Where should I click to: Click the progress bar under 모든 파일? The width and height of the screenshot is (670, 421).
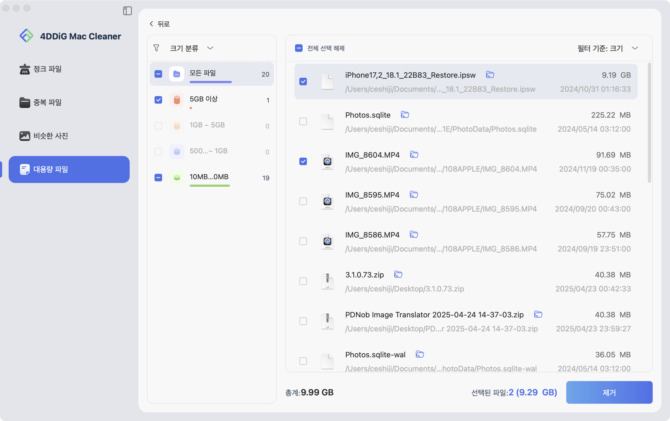211,82
